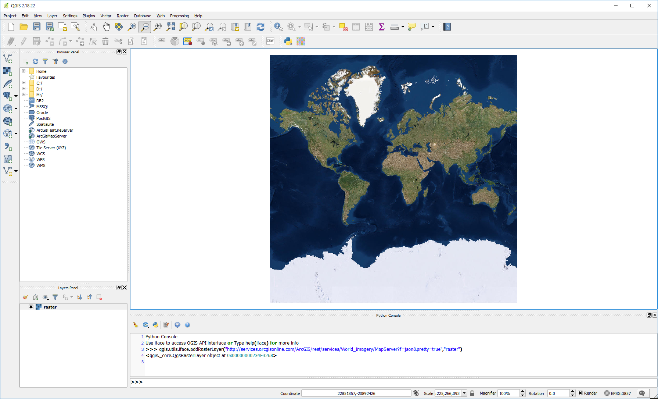Click the Zoom Full extent icon
Image resolution: width=658 pixels, height=399 pixels.
[170, 27]
